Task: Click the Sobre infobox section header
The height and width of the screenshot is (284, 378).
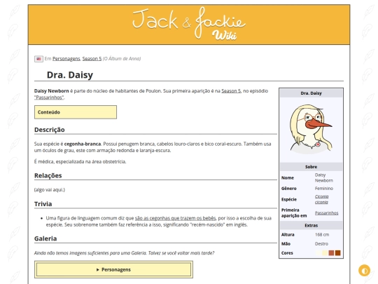Action: (x=311, y=167)
